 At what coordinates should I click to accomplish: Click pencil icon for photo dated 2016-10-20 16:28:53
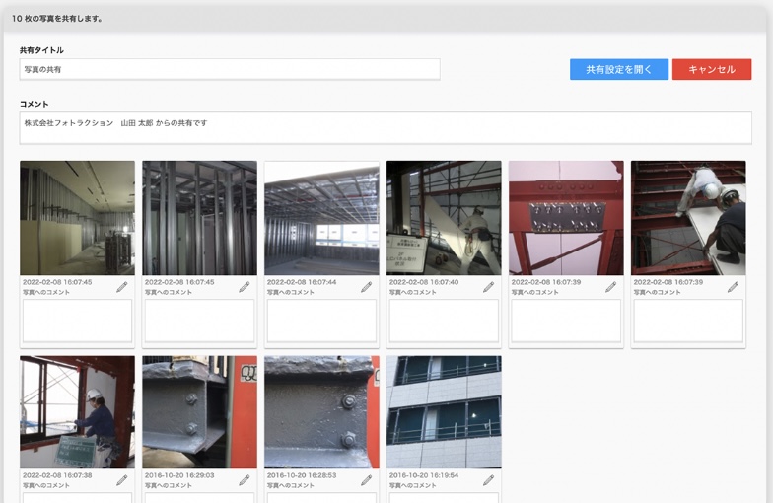pos(367,480)
